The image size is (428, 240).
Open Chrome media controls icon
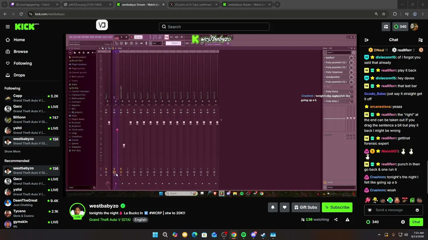click(406, 14)
